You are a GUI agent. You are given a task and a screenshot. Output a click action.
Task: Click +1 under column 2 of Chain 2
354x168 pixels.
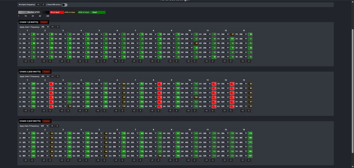click(x=44, y=111)
